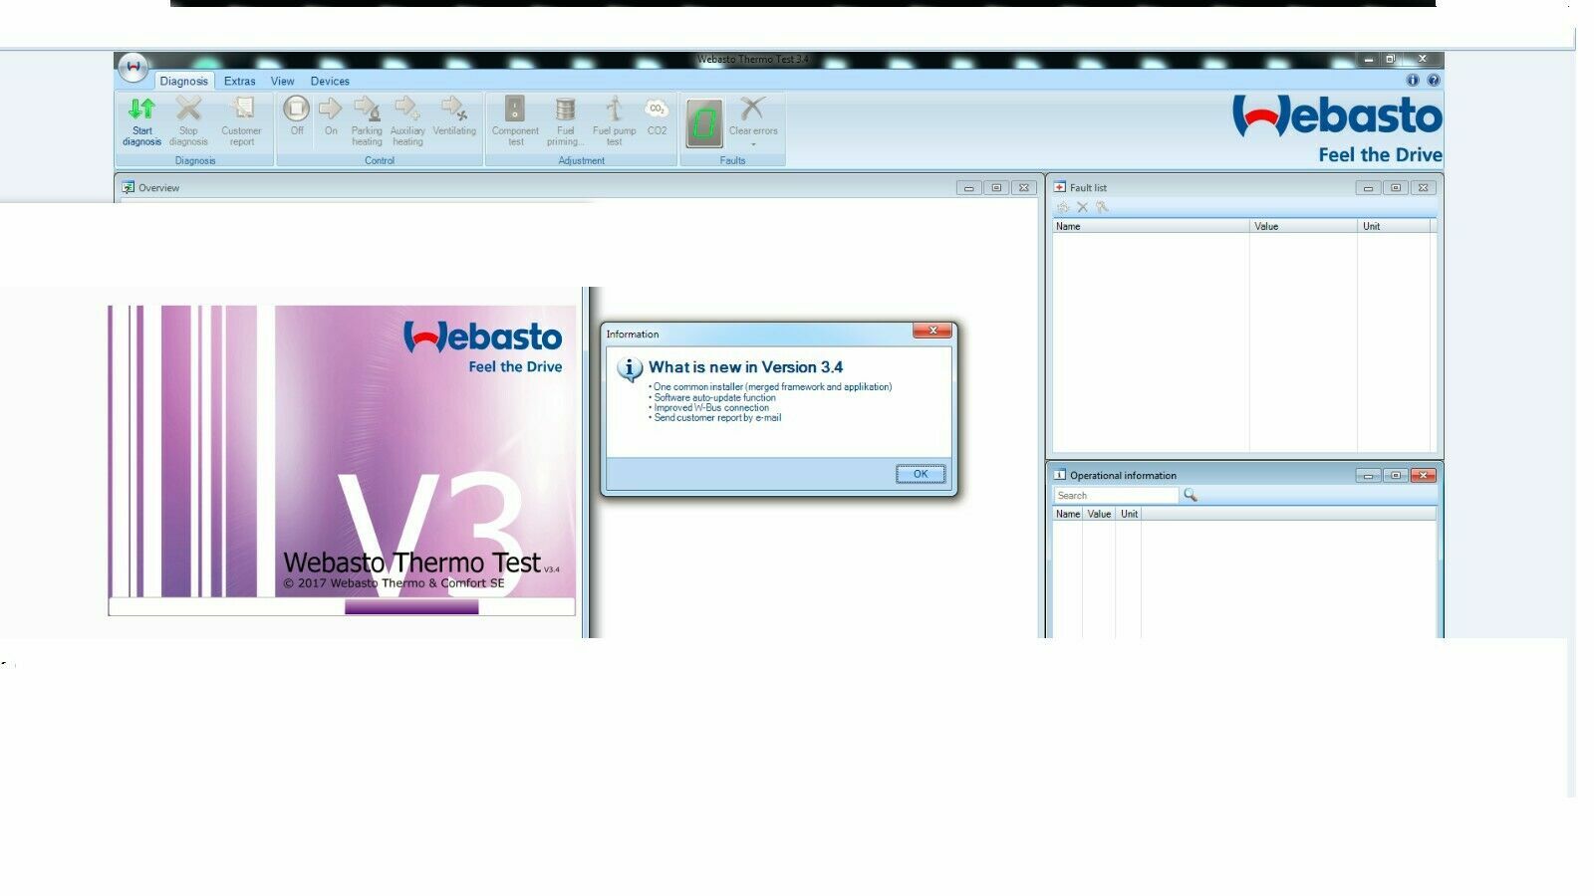Confirm the Information dialog with OK
The image size is (1594, 896).
coord(921,474)
